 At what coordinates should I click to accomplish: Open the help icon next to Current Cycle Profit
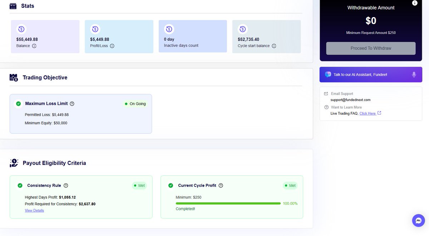[221, 185]
